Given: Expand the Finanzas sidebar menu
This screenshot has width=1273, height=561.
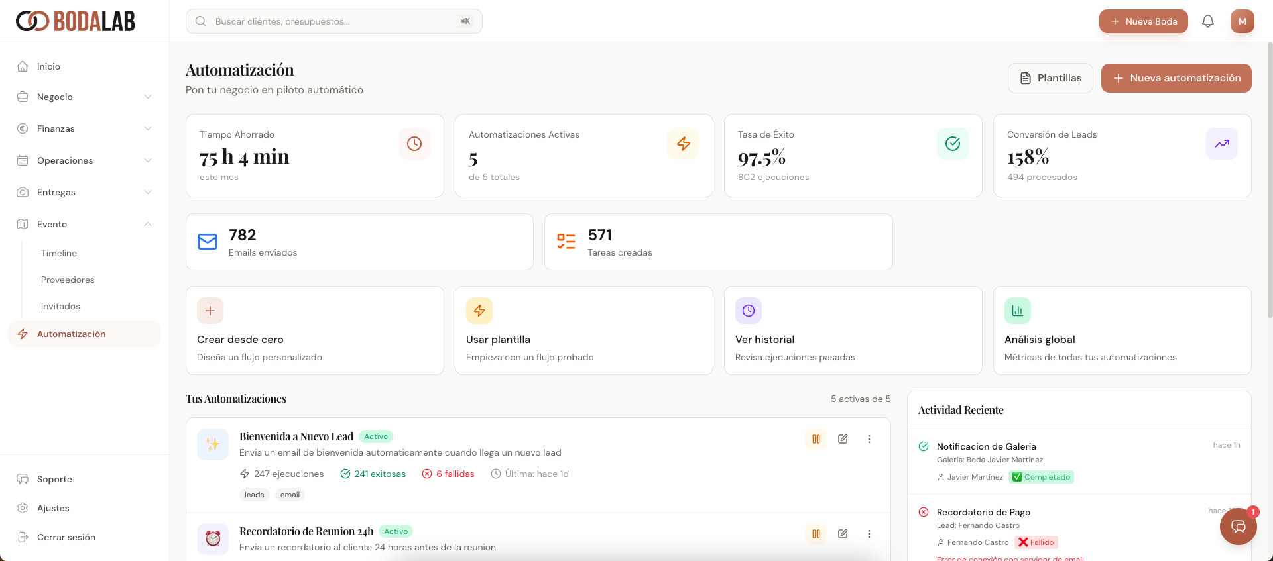Looking at the screenshot, I should pos(85,128).
